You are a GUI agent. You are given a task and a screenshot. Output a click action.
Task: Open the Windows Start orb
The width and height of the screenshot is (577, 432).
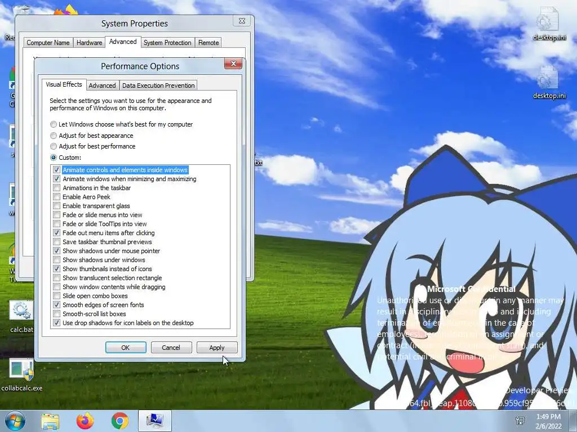(15, 421)
